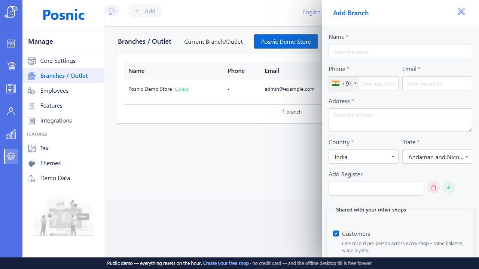Open the English language selector
479x269 pixels.
[x=311, y=12]
